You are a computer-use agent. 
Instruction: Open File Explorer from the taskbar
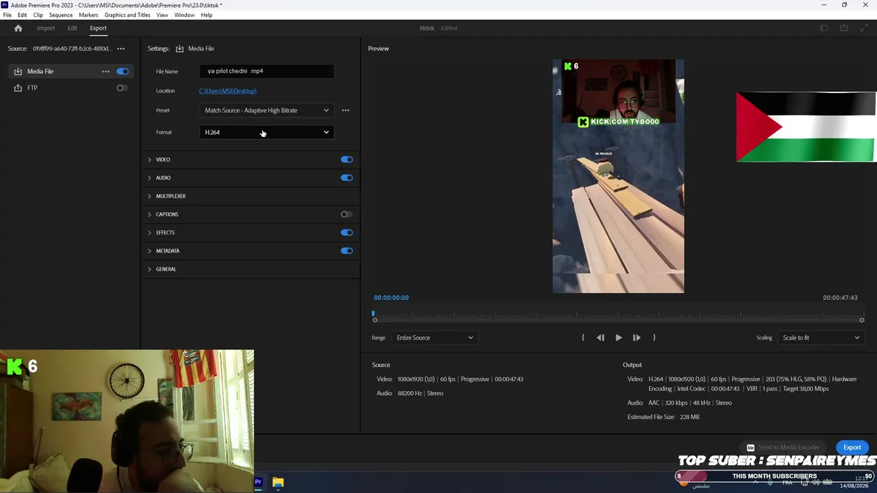coord(277,483)
